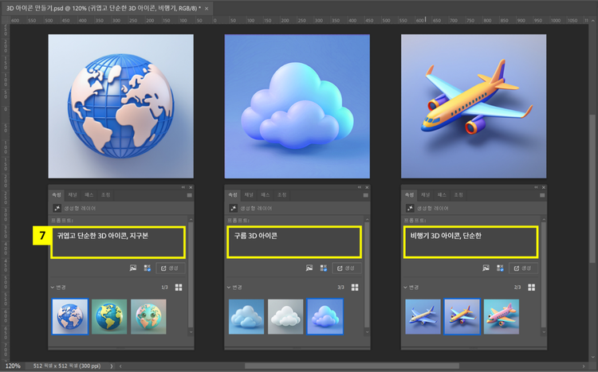Open the cloud panel's flyout menu icon

[366, 195]
